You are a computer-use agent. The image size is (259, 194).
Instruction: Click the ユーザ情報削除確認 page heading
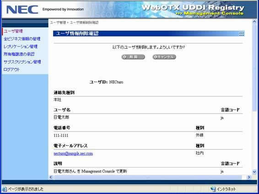(x=77, y=33)
